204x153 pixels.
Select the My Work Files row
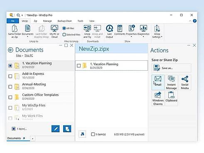point(40,117)
